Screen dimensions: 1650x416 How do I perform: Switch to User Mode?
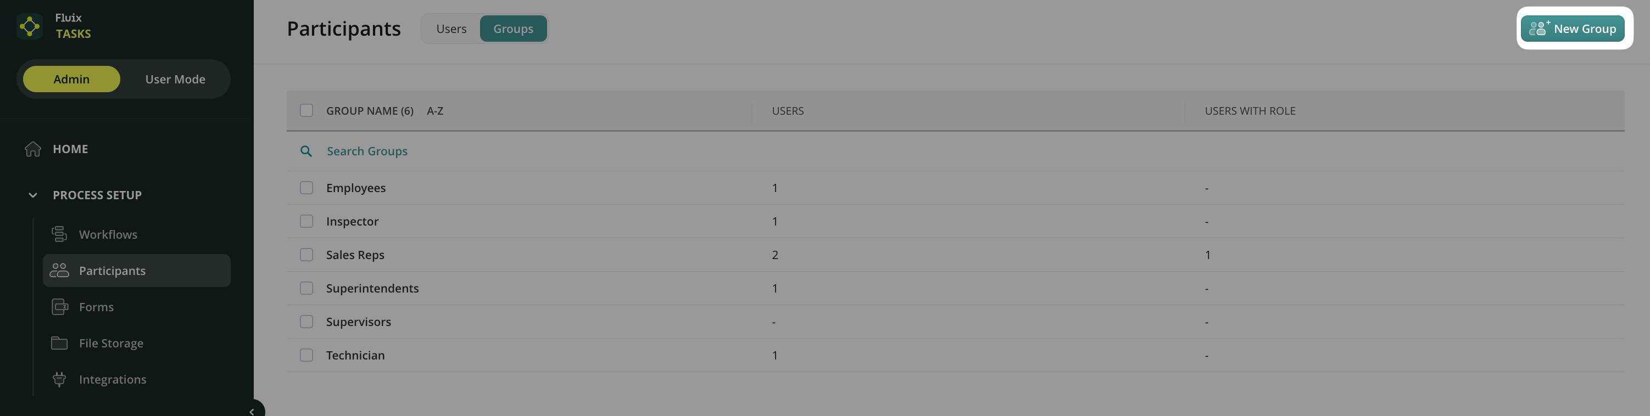pos(175,80)
